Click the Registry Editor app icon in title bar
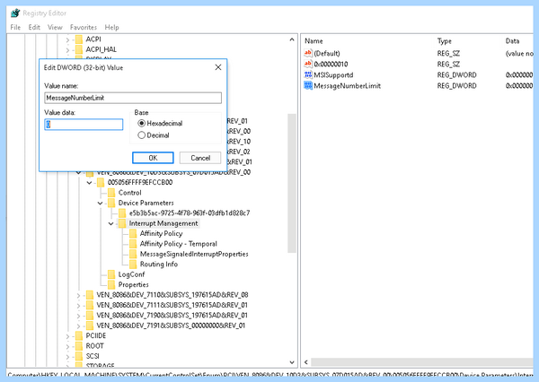Viewport: 539px width, 382px height. coord(15,13)
